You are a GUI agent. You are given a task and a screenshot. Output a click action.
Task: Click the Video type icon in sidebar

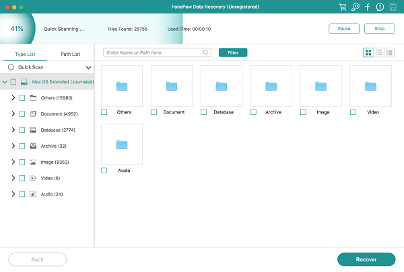pyautogui.click(x=33, y=178)
